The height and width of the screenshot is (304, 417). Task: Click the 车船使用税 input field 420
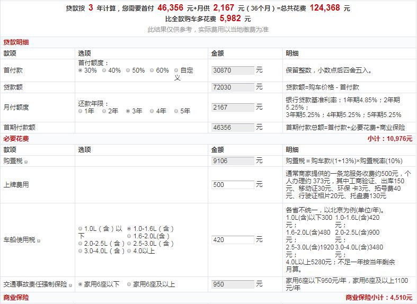point(233,240)
